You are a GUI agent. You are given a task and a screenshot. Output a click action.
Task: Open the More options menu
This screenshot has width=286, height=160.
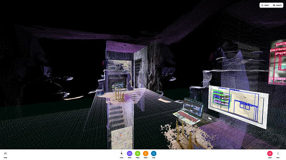click(x=278, y=155)
